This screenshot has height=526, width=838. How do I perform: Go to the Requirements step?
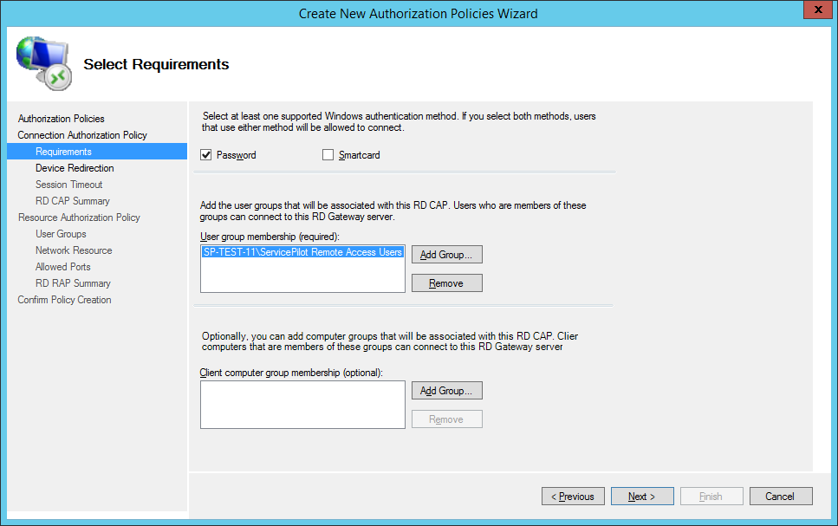click(x=63, y=152)
